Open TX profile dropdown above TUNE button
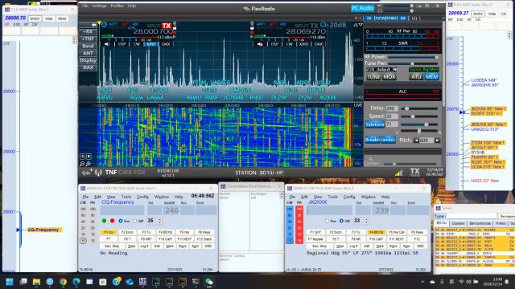The image size is (515, 289). click(x=381, y=70)
